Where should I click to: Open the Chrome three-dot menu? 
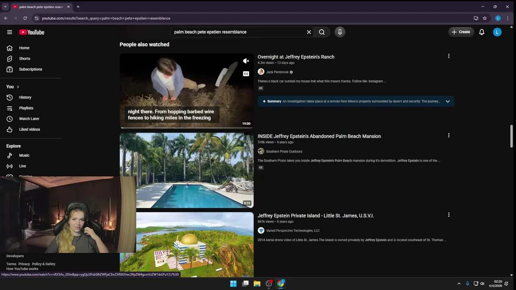[508, 18]
